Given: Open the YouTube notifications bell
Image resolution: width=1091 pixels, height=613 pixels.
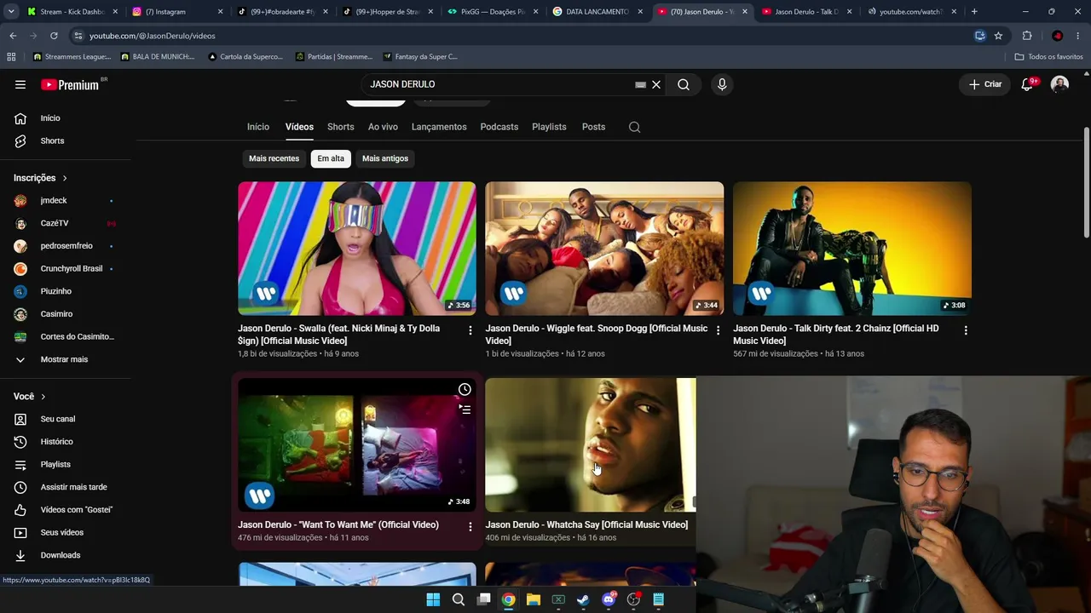Looking at the screenshot, I should tap(1027, 84).
